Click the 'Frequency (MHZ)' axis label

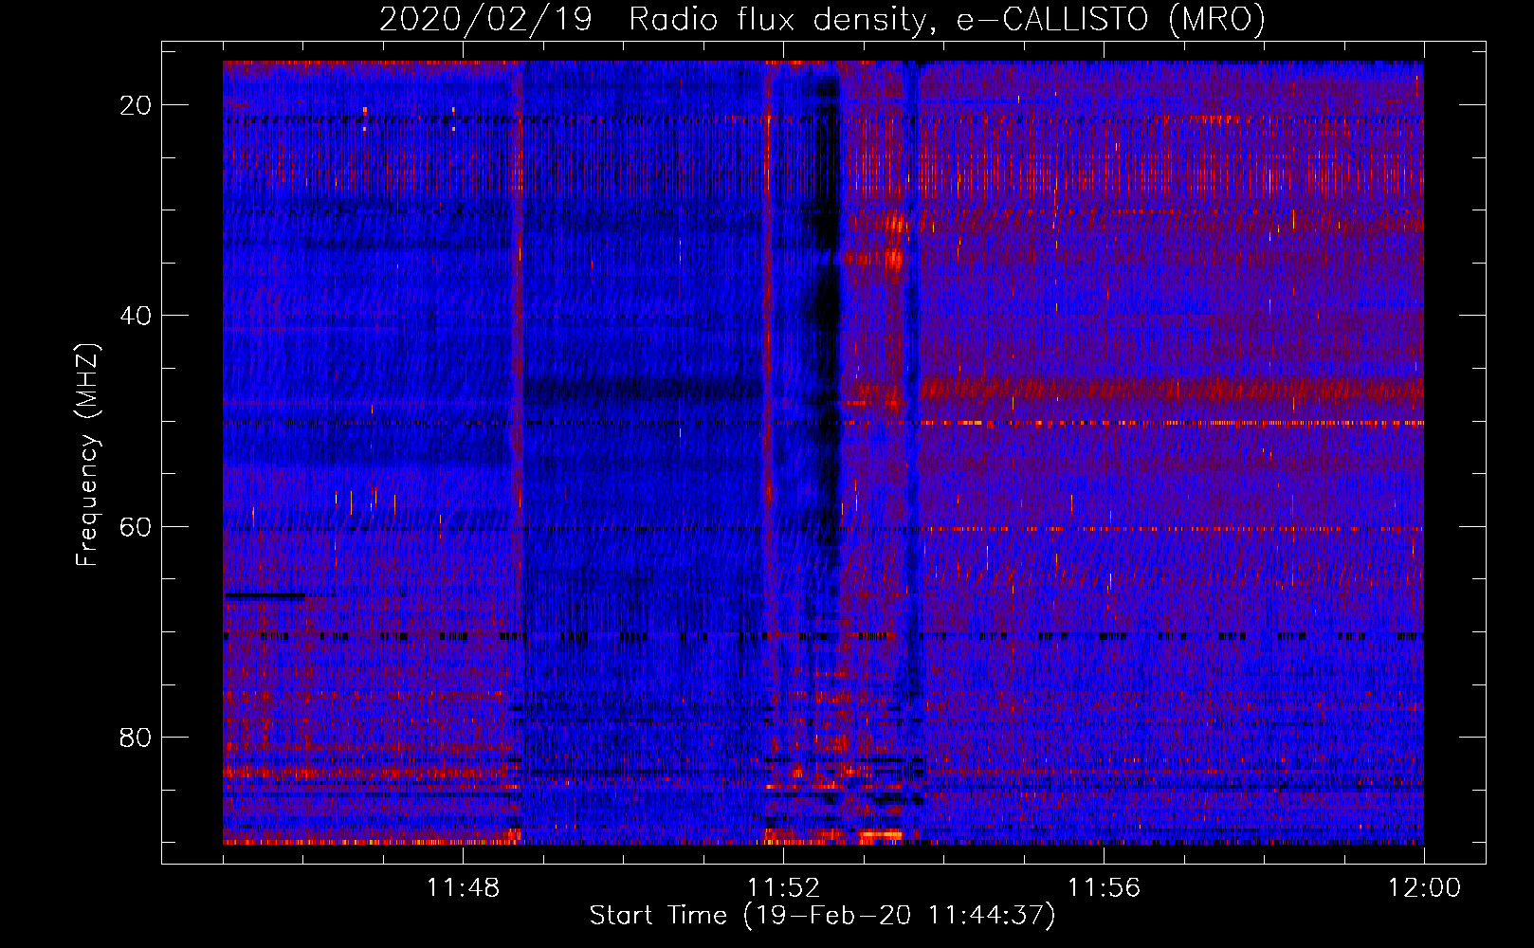(x=87, y=455)
